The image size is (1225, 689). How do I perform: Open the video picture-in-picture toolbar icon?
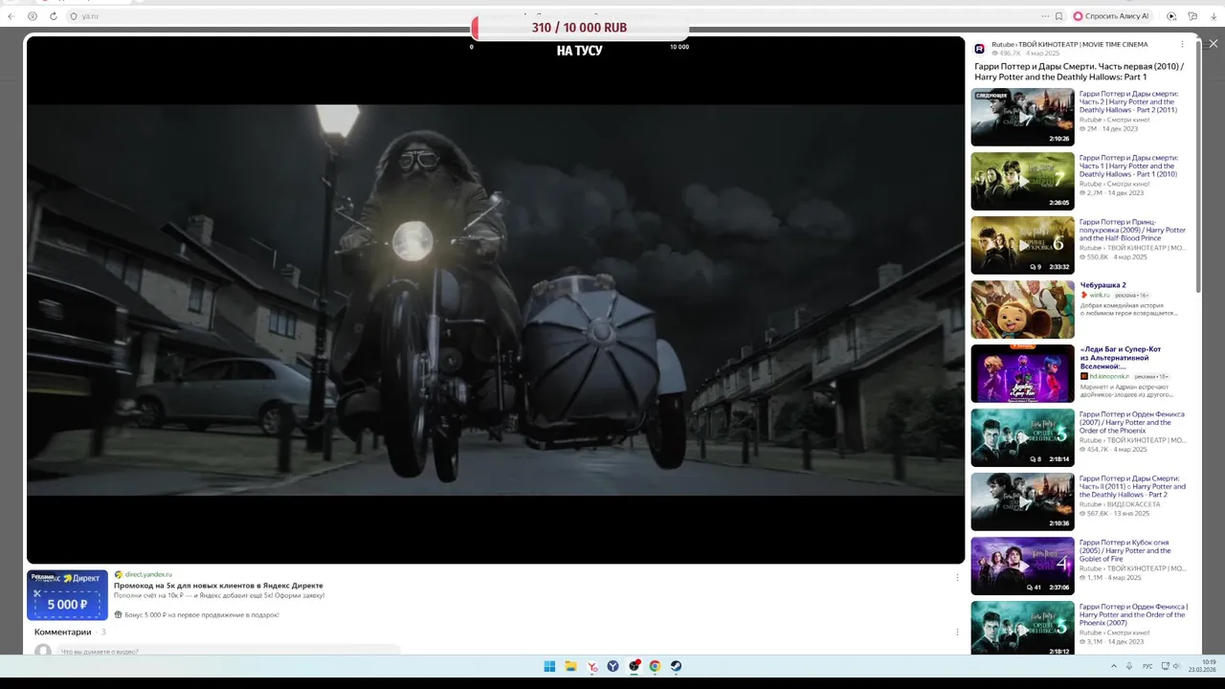point(1171,16)
